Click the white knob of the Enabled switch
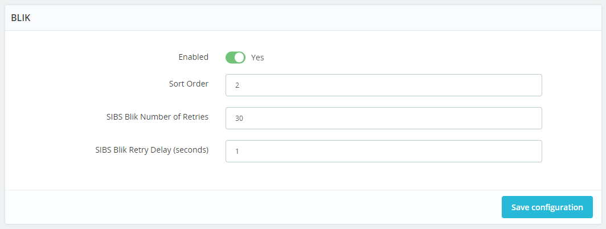 click(x=240, y=58)
